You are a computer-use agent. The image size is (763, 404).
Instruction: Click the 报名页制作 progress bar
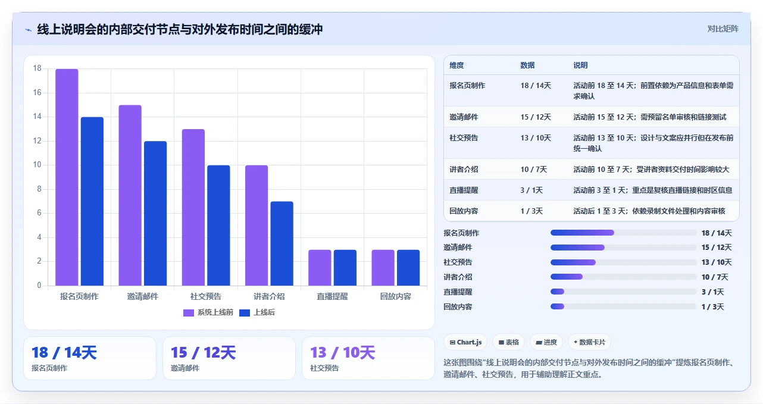point(623,233)
